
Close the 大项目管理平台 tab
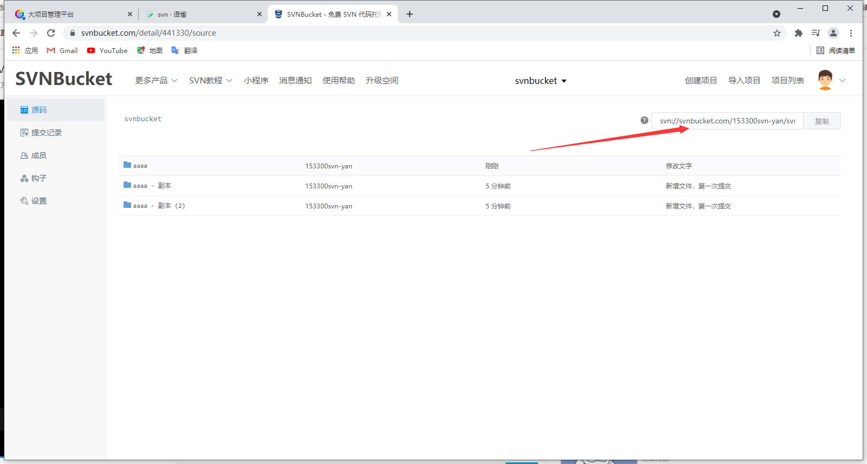pos(130,14)
